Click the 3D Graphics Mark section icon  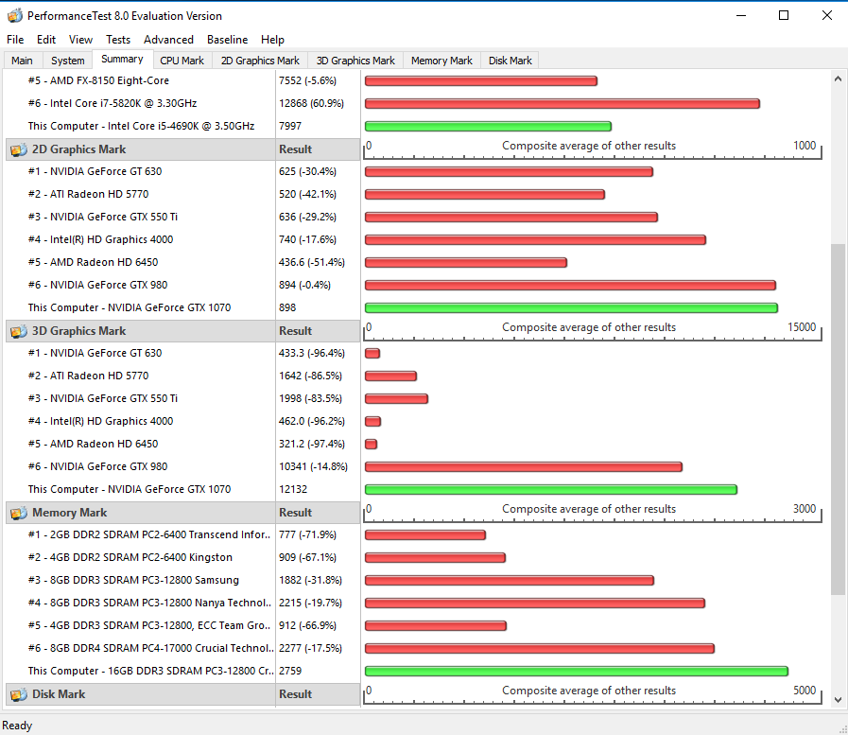pos(19,331)
